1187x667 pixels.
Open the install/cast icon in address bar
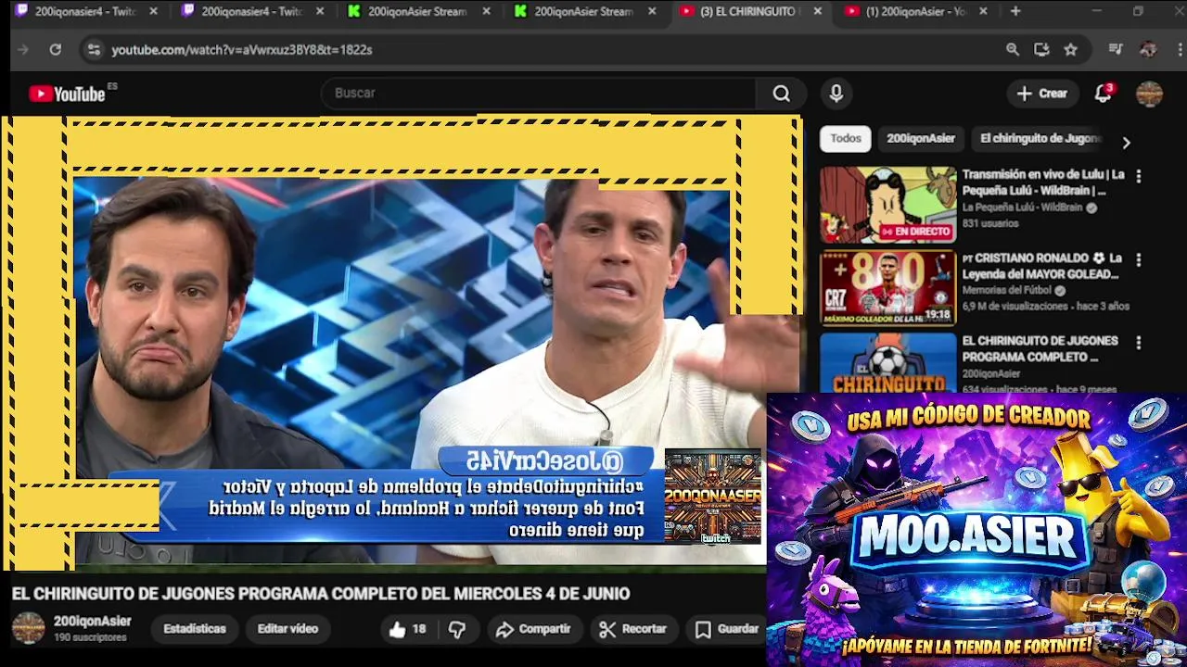click(1041, 50)
